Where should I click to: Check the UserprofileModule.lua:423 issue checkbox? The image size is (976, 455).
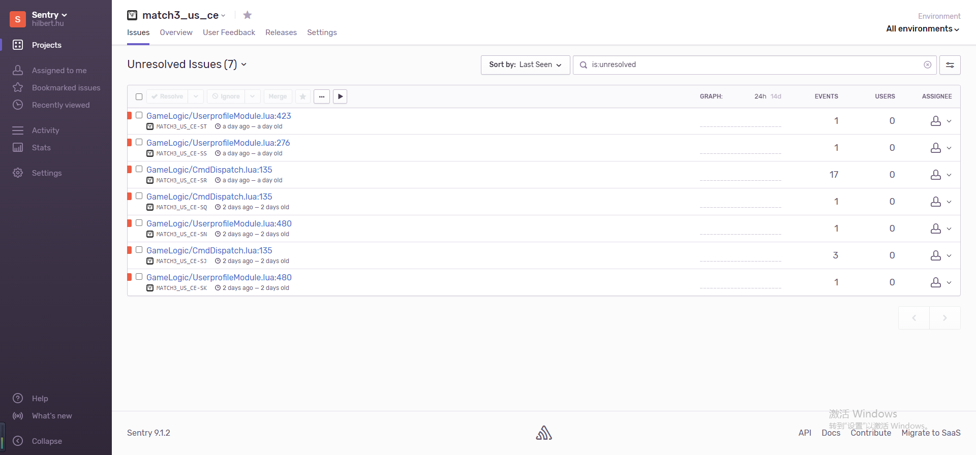tap(139, 115)
